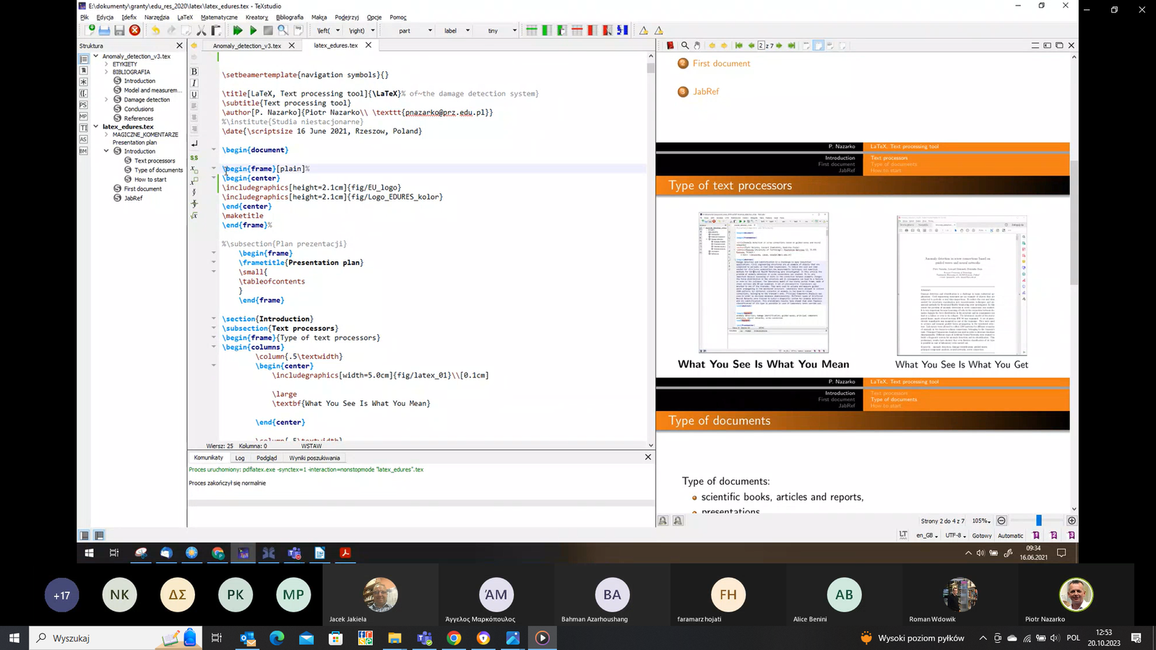
Task: Switch to the Anomaly_detection_v3.tex tab
Action: point(246,45)
